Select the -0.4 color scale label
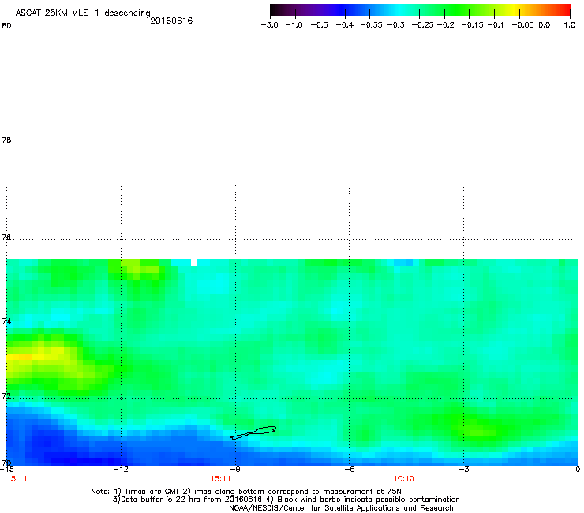584x513 pixels. click(x=345, y=25)
